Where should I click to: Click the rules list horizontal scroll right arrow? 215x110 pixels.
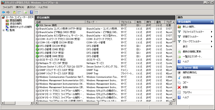pyautogui.click(x=171, y=103)
